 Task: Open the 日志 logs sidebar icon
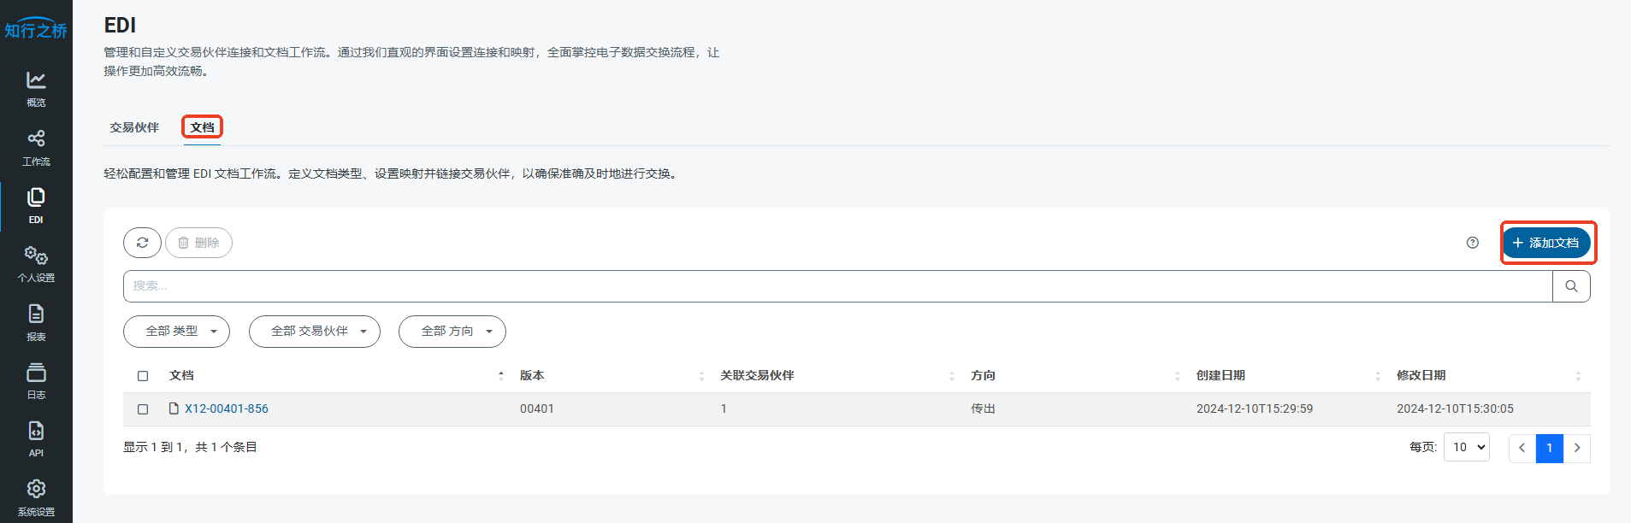pyautogui.click(x=36, y=381)
